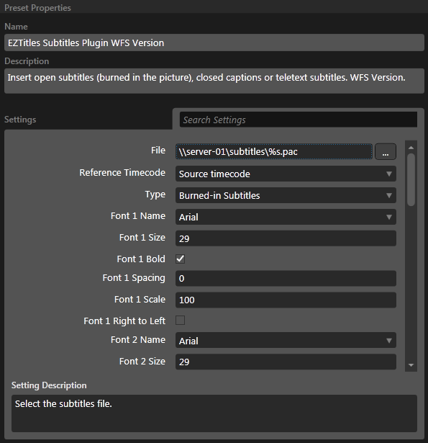
Task: Expand the Font 1 Name Arial list
Action: coord(286,217)
